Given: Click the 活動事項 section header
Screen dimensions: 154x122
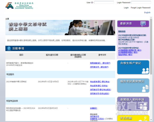Looking at the screenshot, I should 60,48.
